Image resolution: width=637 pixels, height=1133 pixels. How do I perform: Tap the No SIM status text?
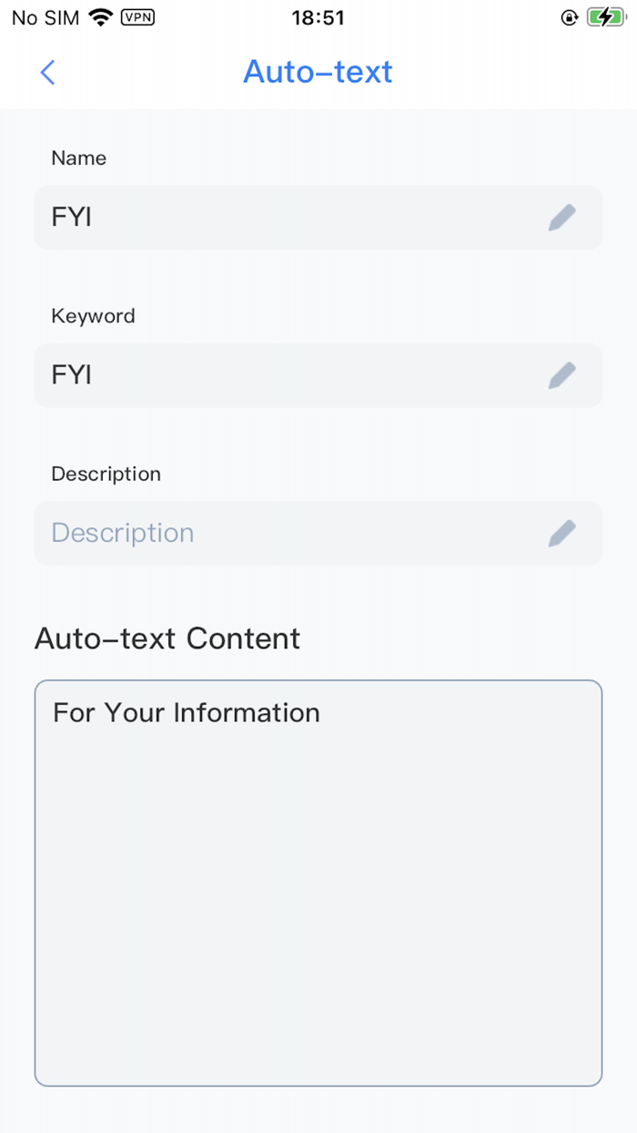tap(44, 16)
